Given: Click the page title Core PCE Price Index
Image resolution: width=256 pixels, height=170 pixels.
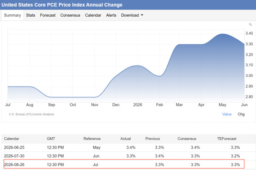Looking at the screenshot, I should tap(62, 5).
